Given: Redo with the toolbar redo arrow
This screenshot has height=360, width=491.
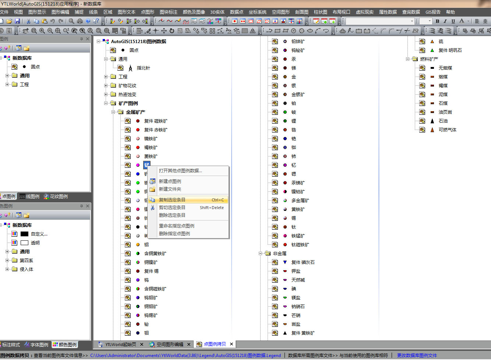Looking at the screenshot, I should point(61,21).
